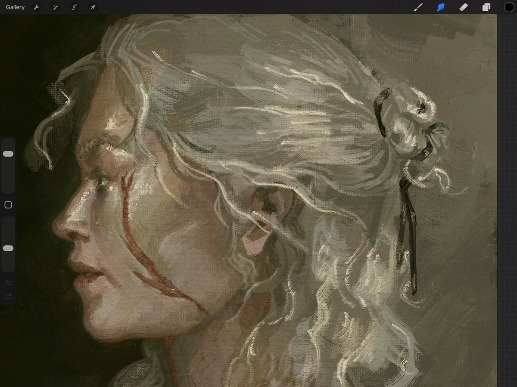Click the brush opacity slider handle
This screenshot has height=387, width=517.
click(x=8, y=248)
